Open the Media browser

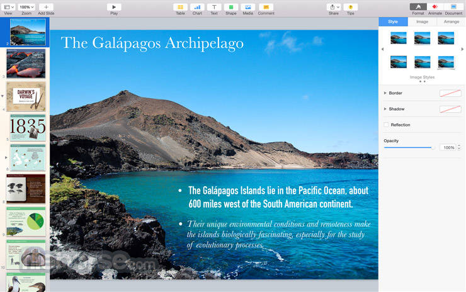click(x=248, y=6)
